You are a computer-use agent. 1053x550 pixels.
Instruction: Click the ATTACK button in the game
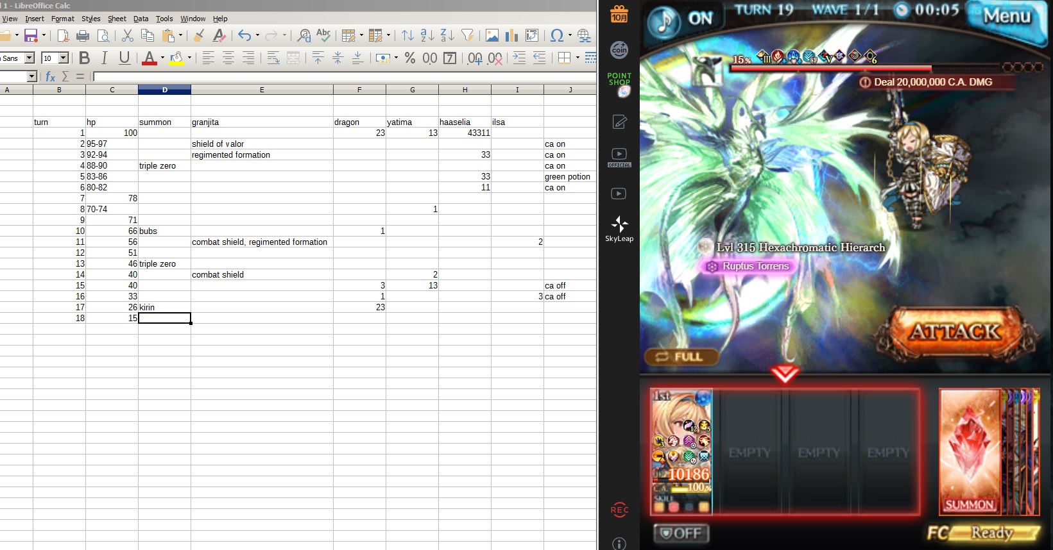[x=956, y=332]
